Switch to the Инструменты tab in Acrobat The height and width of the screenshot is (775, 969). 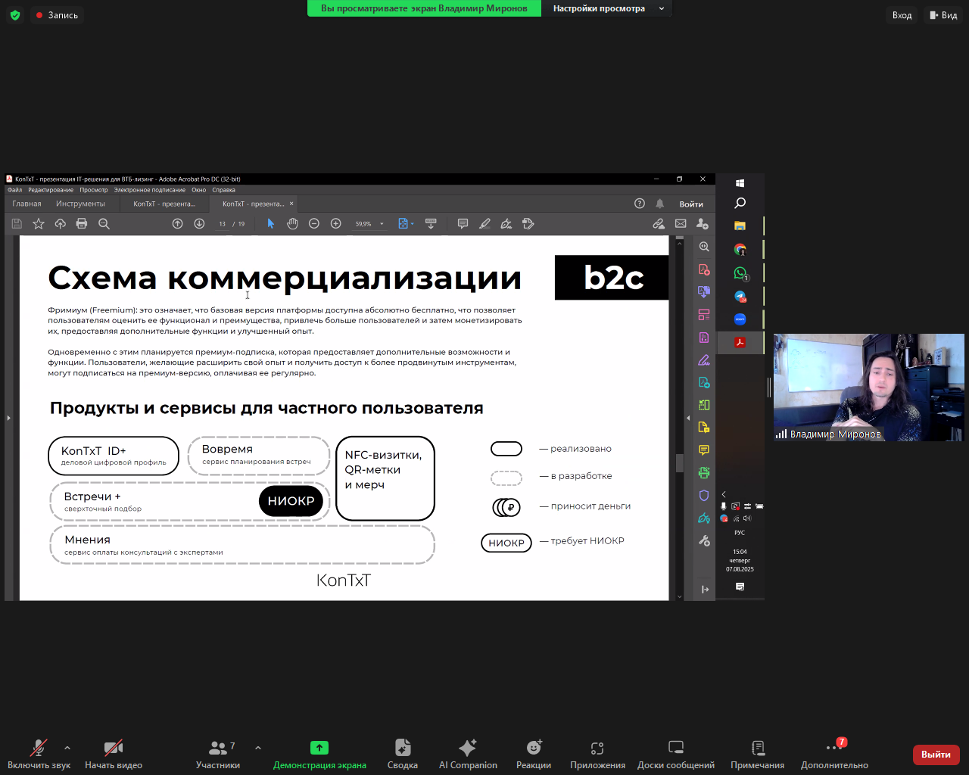[x=80, y=203]
